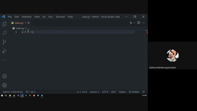This screenshot has height=111, width=197.
Task: Click Prettier status bar item
Action: pyautogui.click(x=134, y=92)
